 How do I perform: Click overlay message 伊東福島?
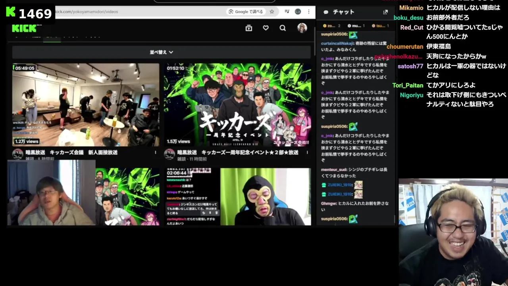tap(439, 46)
